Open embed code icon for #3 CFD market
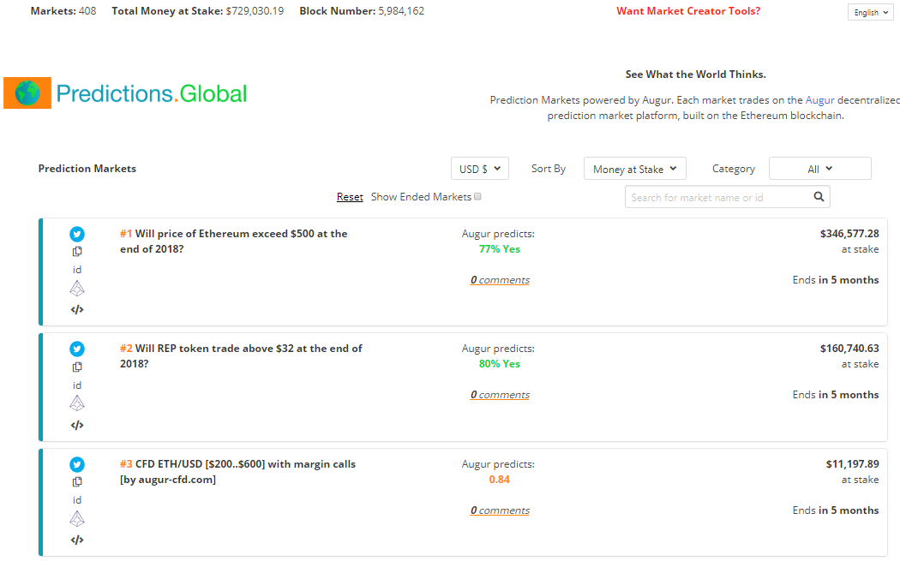Image resolution: width=900 pixels, height=561 pixels. click(x=77, y=540)
